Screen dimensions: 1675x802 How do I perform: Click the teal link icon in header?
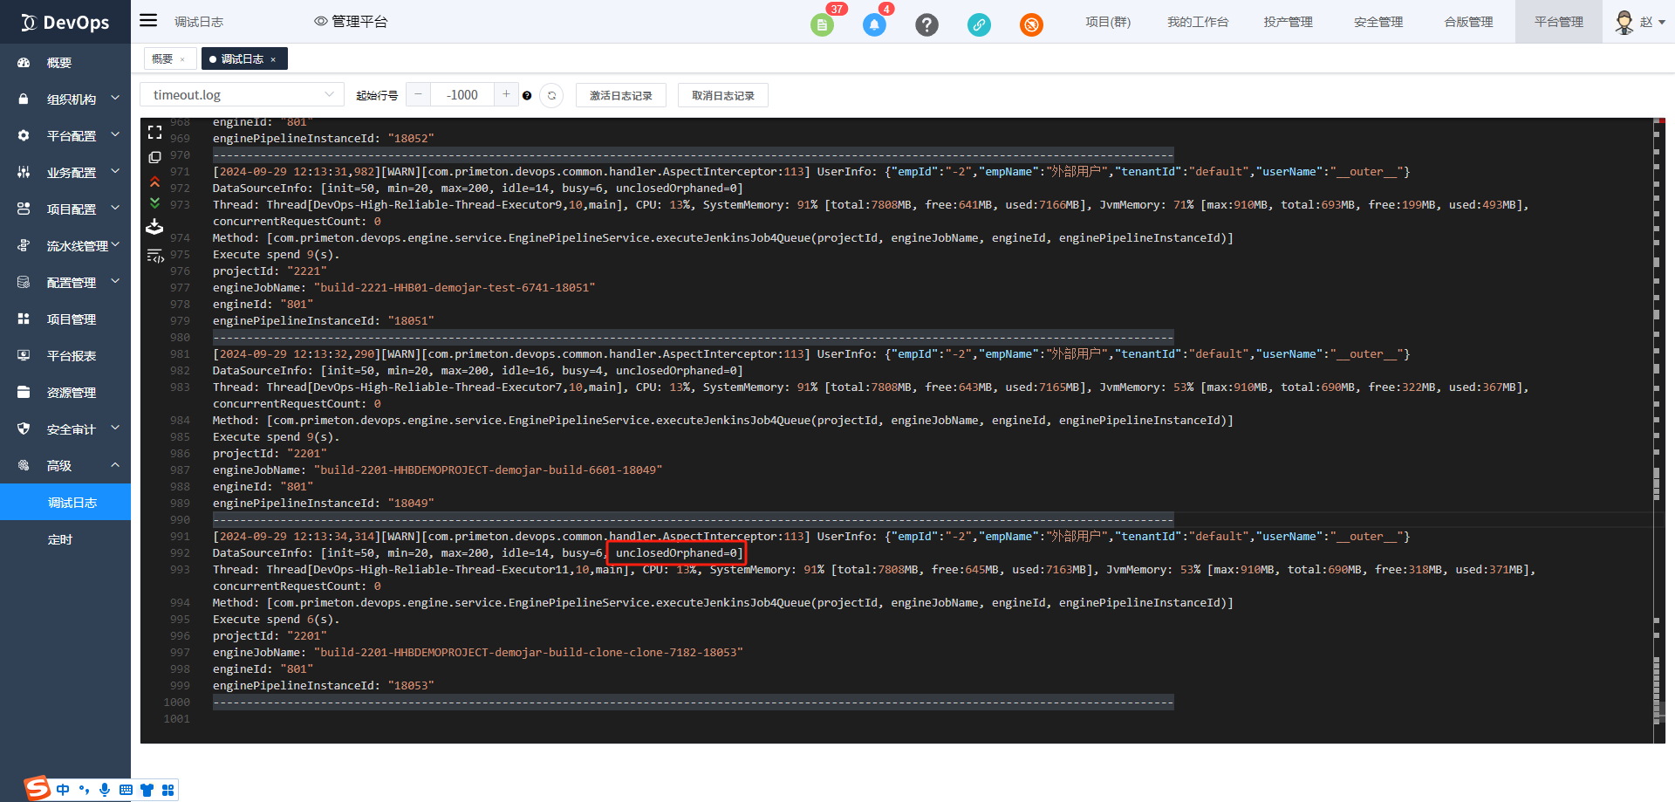click(x=979, y=25)
